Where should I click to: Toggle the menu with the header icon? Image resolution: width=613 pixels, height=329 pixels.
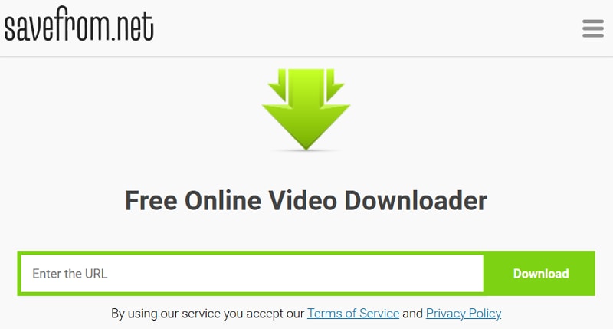[x=592, y=28]
